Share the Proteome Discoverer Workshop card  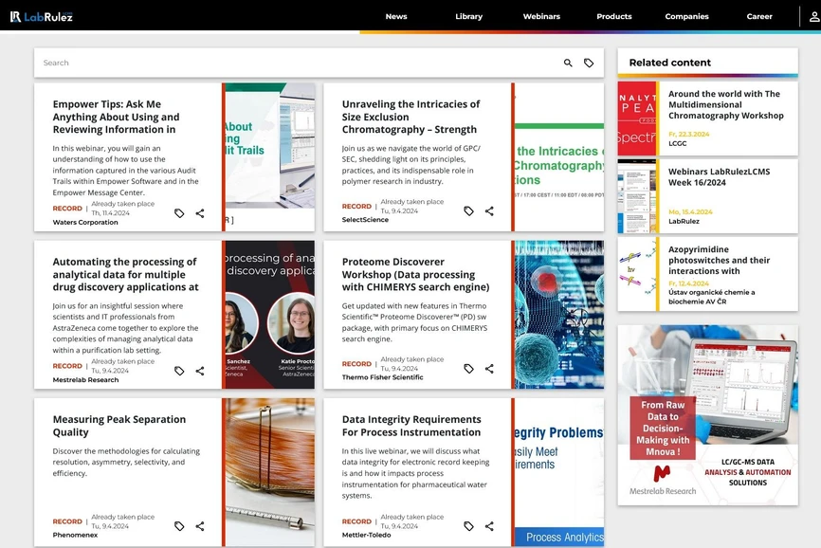[x=489, y=370]
